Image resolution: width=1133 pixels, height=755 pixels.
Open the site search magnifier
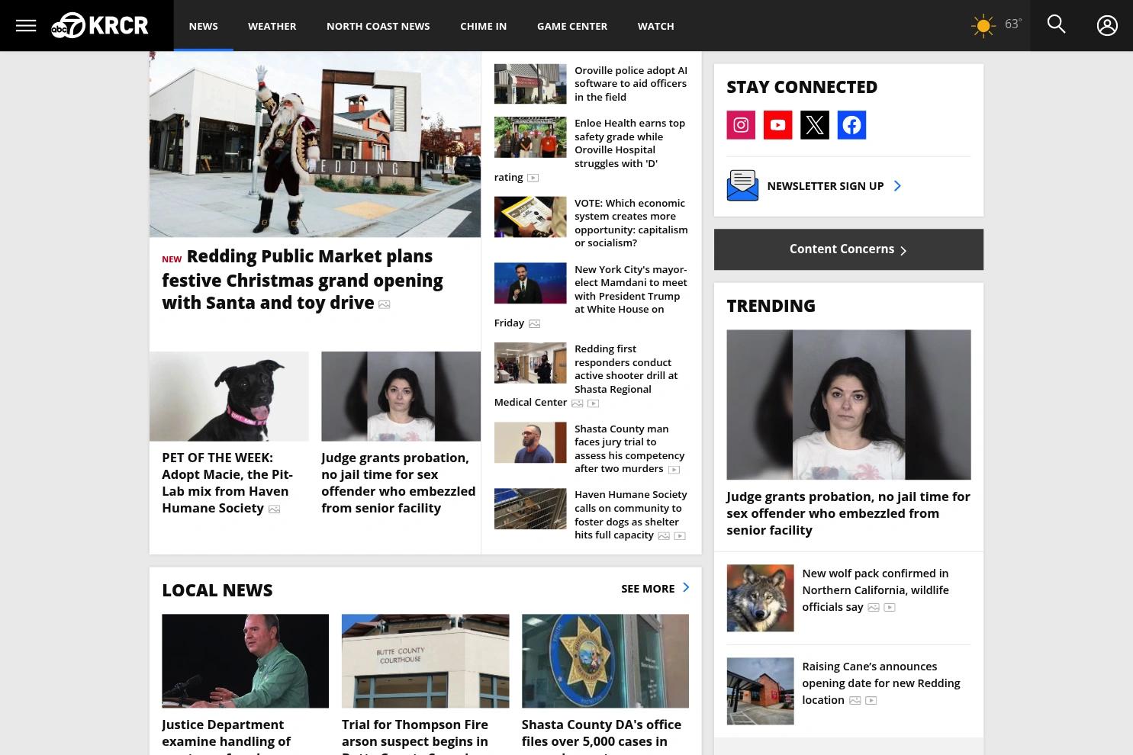tap(1056, 24)
